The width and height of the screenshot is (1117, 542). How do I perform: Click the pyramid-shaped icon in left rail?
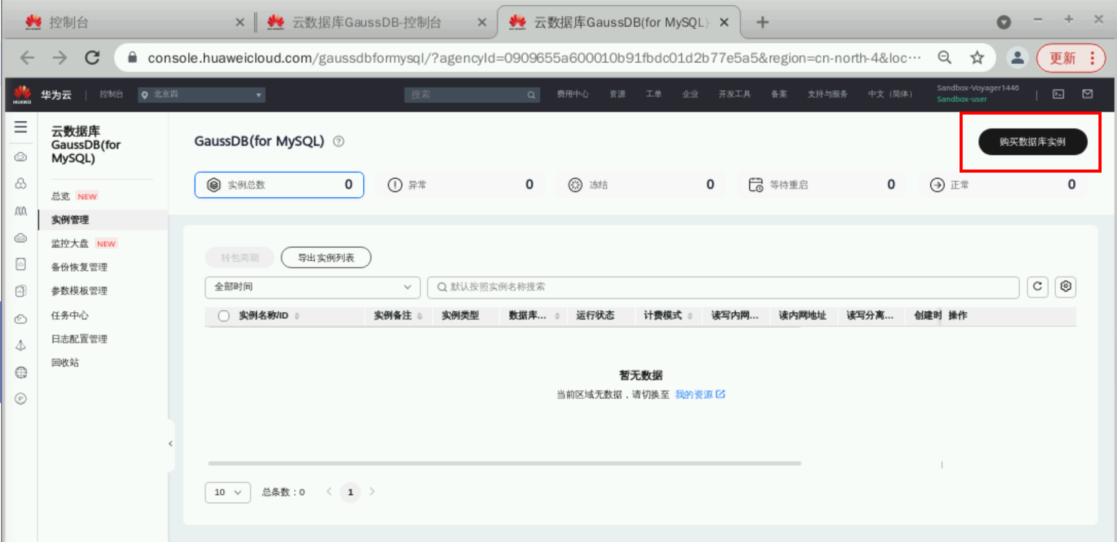(21, 345)
